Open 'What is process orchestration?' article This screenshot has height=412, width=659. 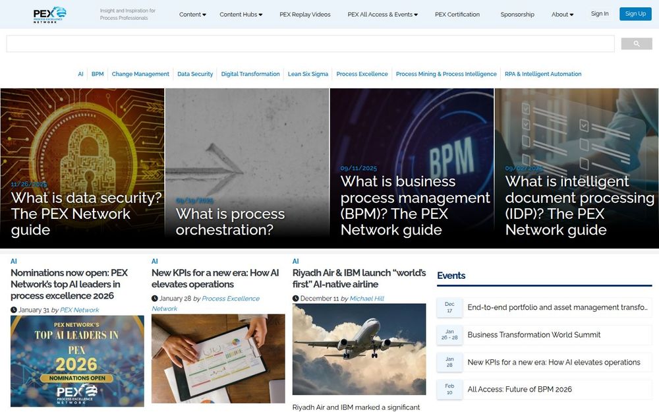[230, 221]
